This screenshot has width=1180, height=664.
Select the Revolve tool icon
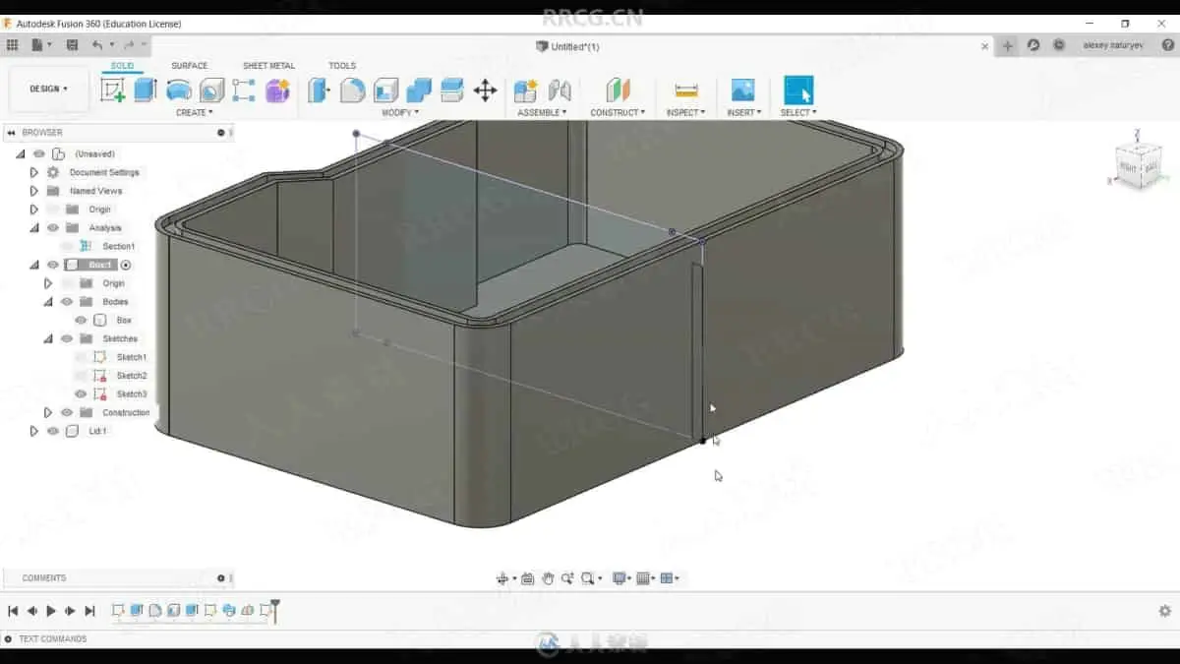click(179, 91)
